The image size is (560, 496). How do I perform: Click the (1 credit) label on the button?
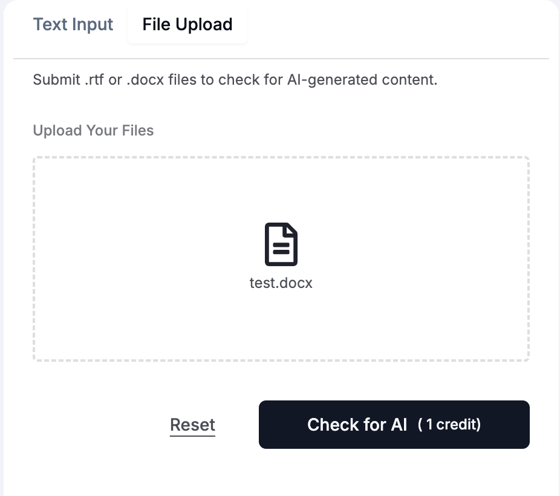pyautogui.click(x=448, y=425)
